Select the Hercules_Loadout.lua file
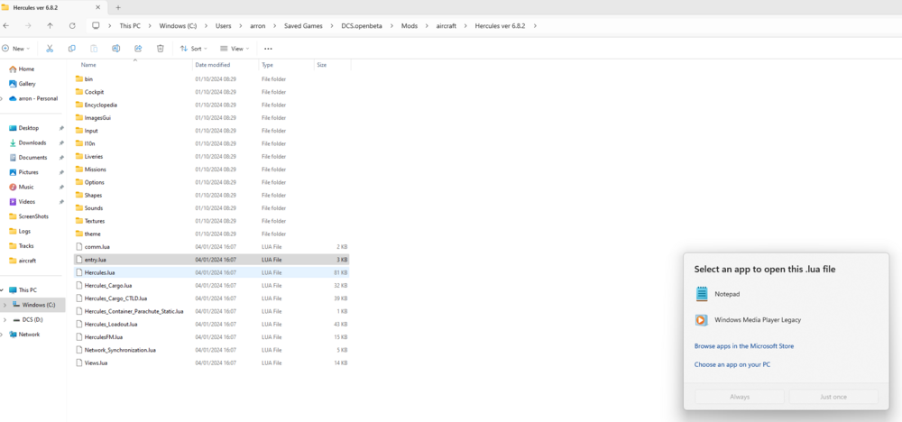Image resolution: width=902 pixels, height=422 pixels. tap(212, 325)
